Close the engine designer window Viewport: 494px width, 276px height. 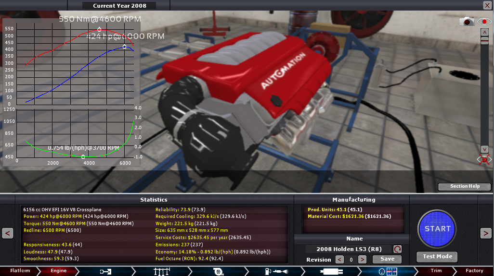[487, 5]
